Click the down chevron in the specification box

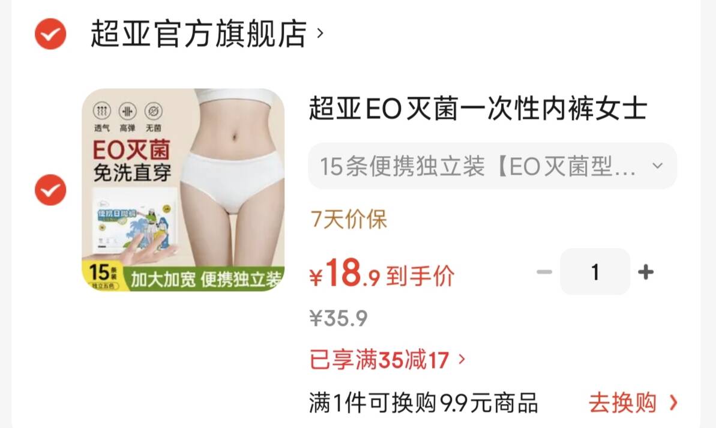click(x=658, y=165)
